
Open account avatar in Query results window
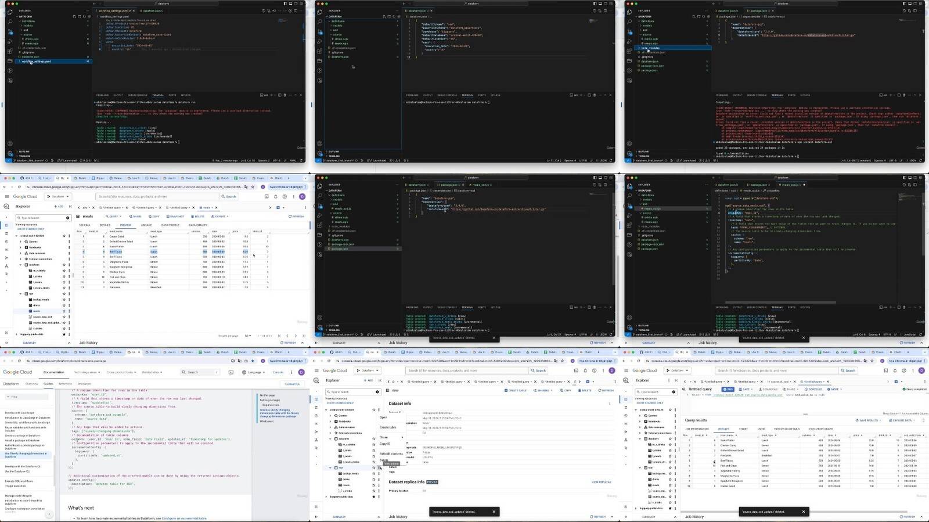click(x=921, y=370)
